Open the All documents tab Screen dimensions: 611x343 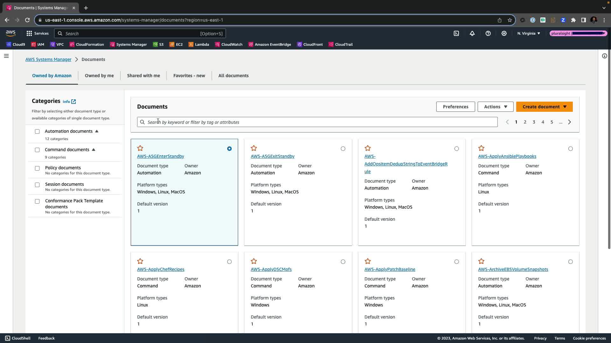click(233, 76)
